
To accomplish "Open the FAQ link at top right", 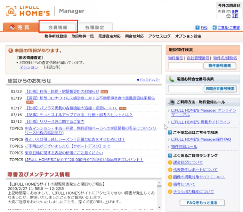I will pyautogui.click(x=204, y=28).
